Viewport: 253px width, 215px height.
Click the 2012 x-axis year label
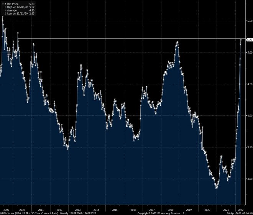[59, 210]
